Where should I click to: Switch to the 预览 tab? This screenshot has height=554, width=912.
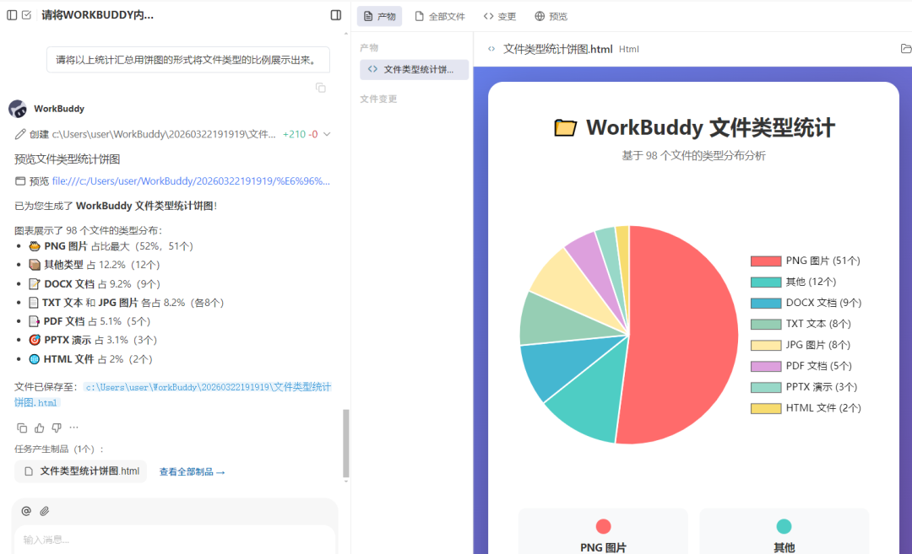tap(551, 16)
